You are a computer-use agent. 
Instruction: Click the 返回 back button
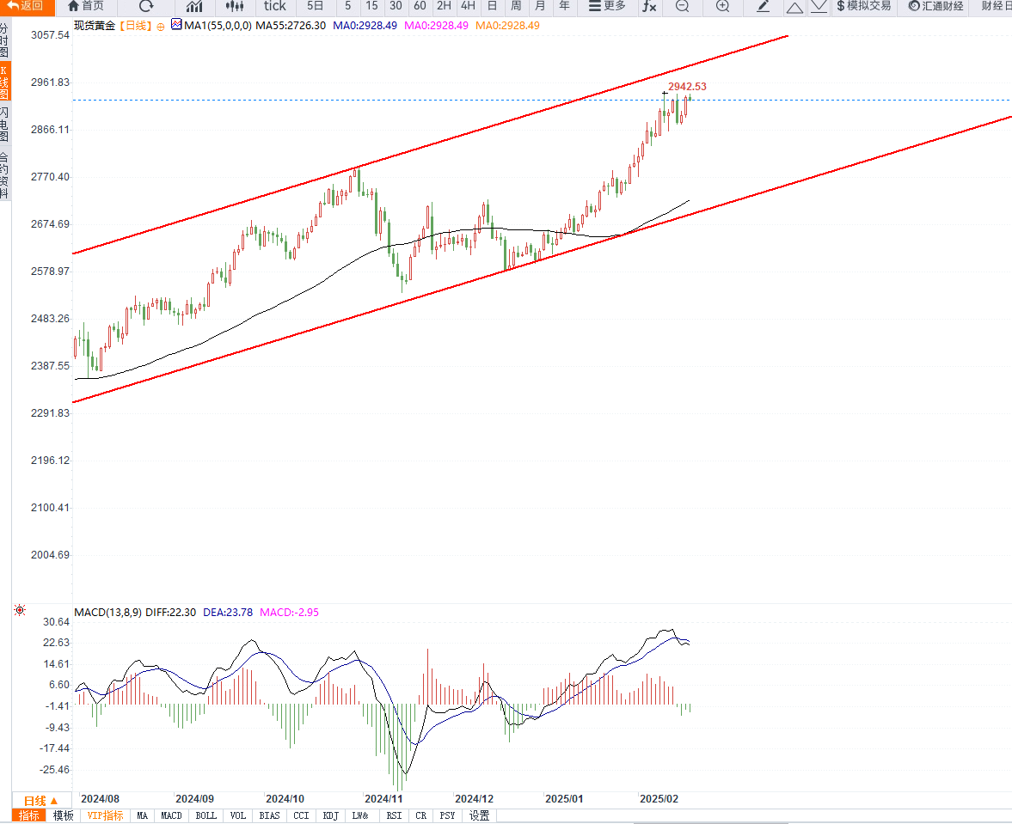tap(28, 7)
